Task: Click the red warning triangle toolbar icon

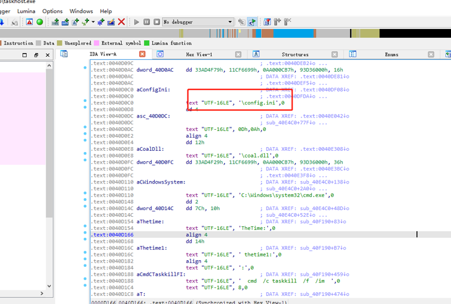Action: pos(29,22)
